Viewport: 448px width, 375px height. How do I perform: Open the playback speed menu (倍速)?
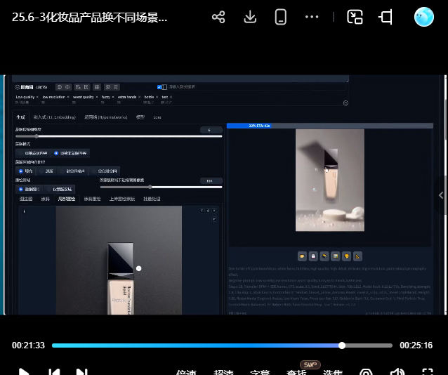tap(186, 373)
